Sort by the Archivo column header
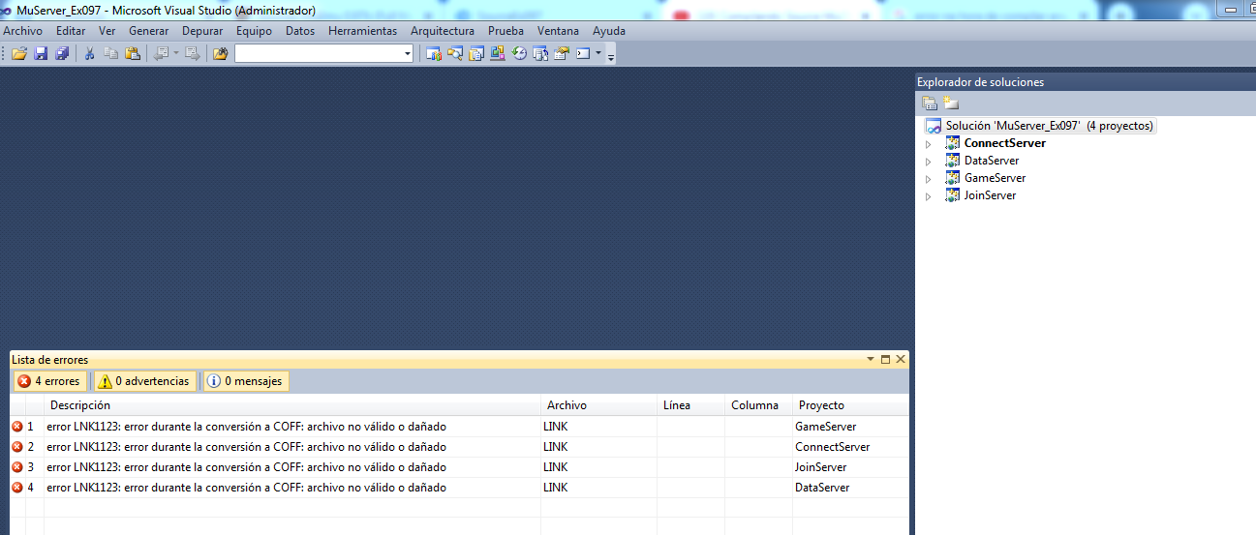Image resolution: width=1256 pixels, height=535 pixels. click(598, 405)
